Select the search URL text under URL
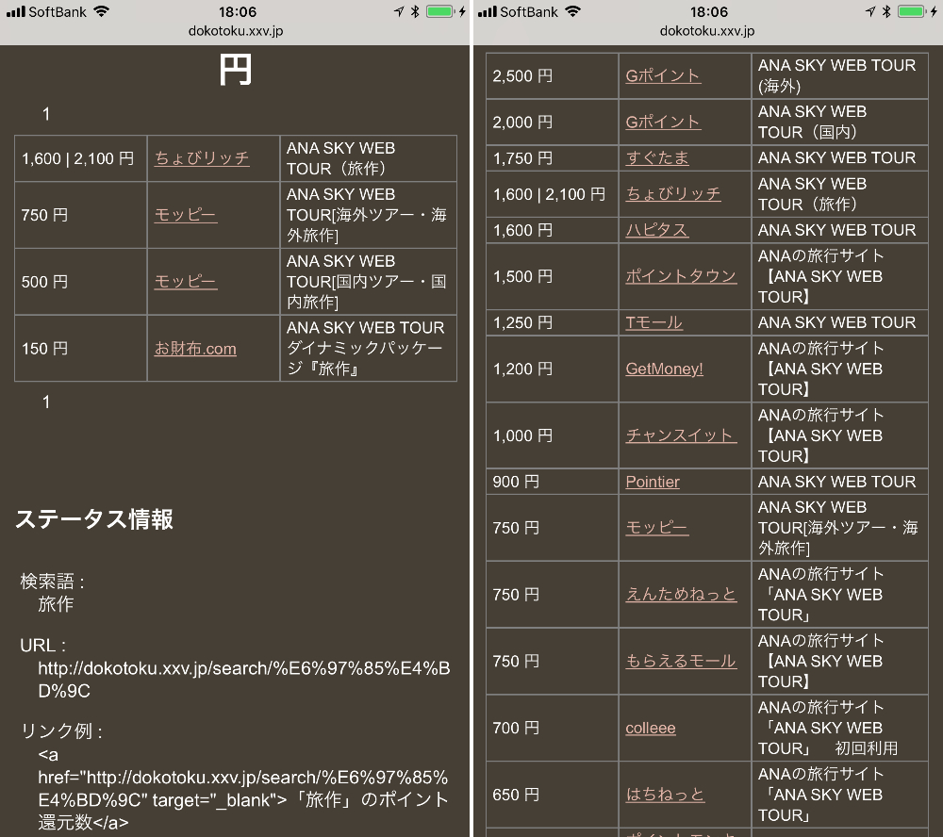 click(x=243, y=680)
